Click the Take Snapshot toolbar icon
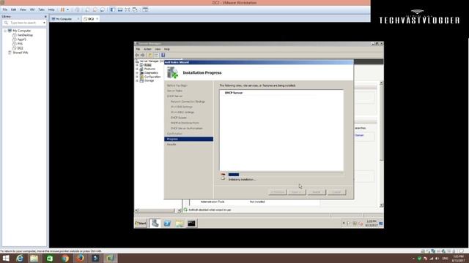The height and width of the screenshot is (263, 469). [x=88, y=9]
